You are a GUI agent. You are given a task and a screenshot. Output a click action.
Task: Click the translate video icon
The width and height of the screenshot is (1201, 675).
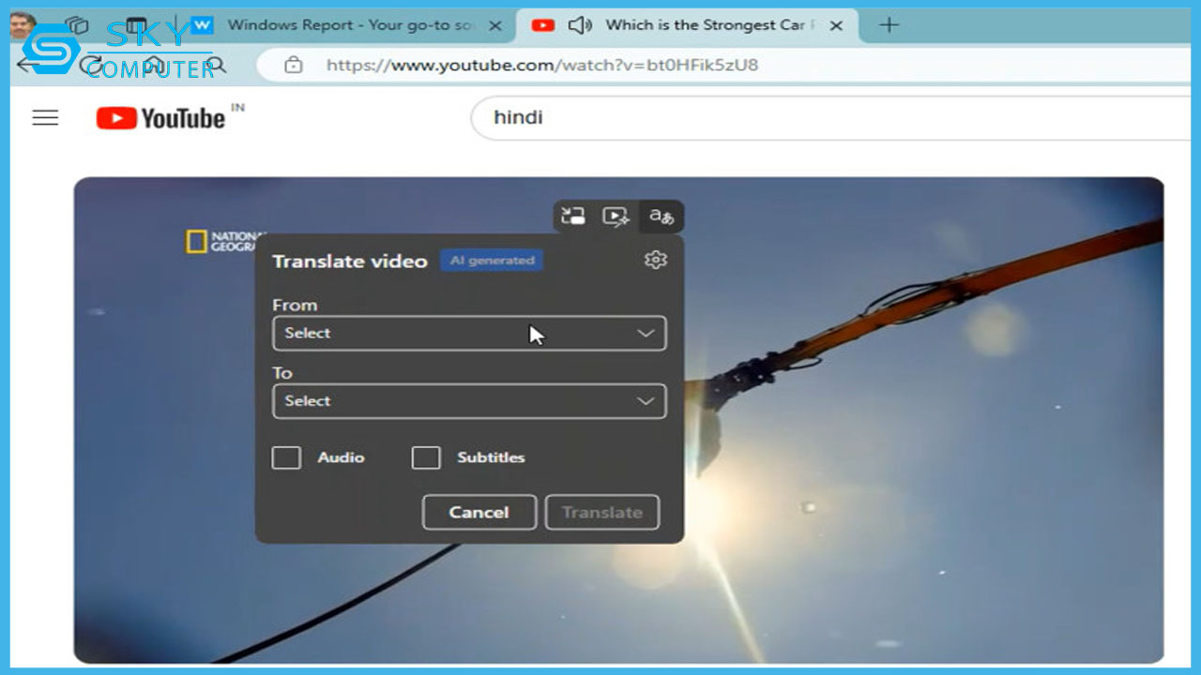tap(661, 217)
